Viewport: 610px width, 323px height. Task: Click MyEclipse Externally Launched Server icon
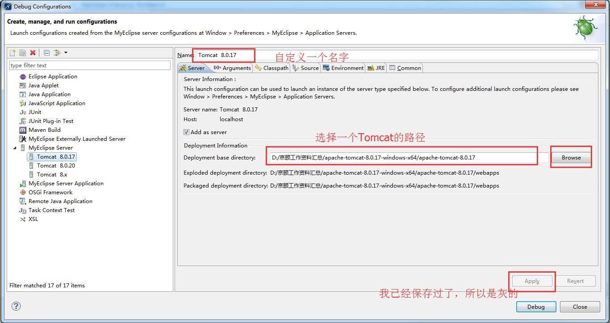(x=23, y=139)
